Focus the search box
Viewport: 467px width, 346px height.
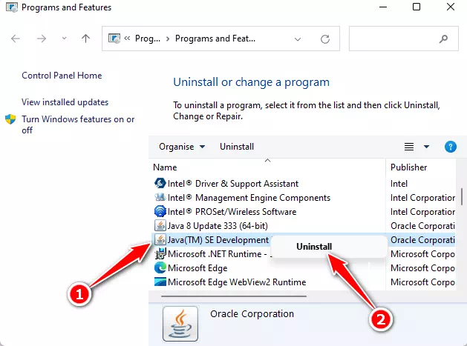pyautogui.click(x=404, y=39)
